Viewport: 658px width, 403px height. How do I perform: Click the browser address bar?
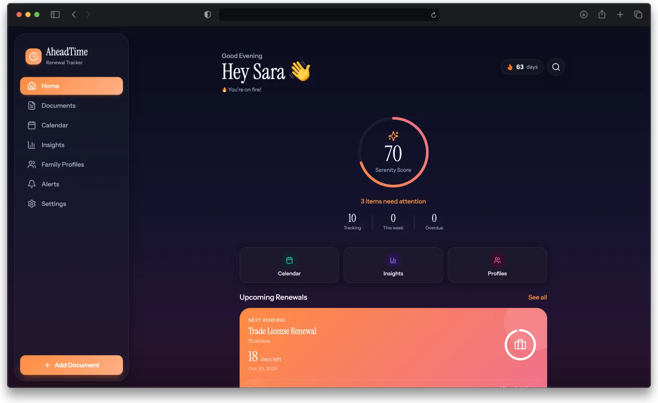click(329, 15)
